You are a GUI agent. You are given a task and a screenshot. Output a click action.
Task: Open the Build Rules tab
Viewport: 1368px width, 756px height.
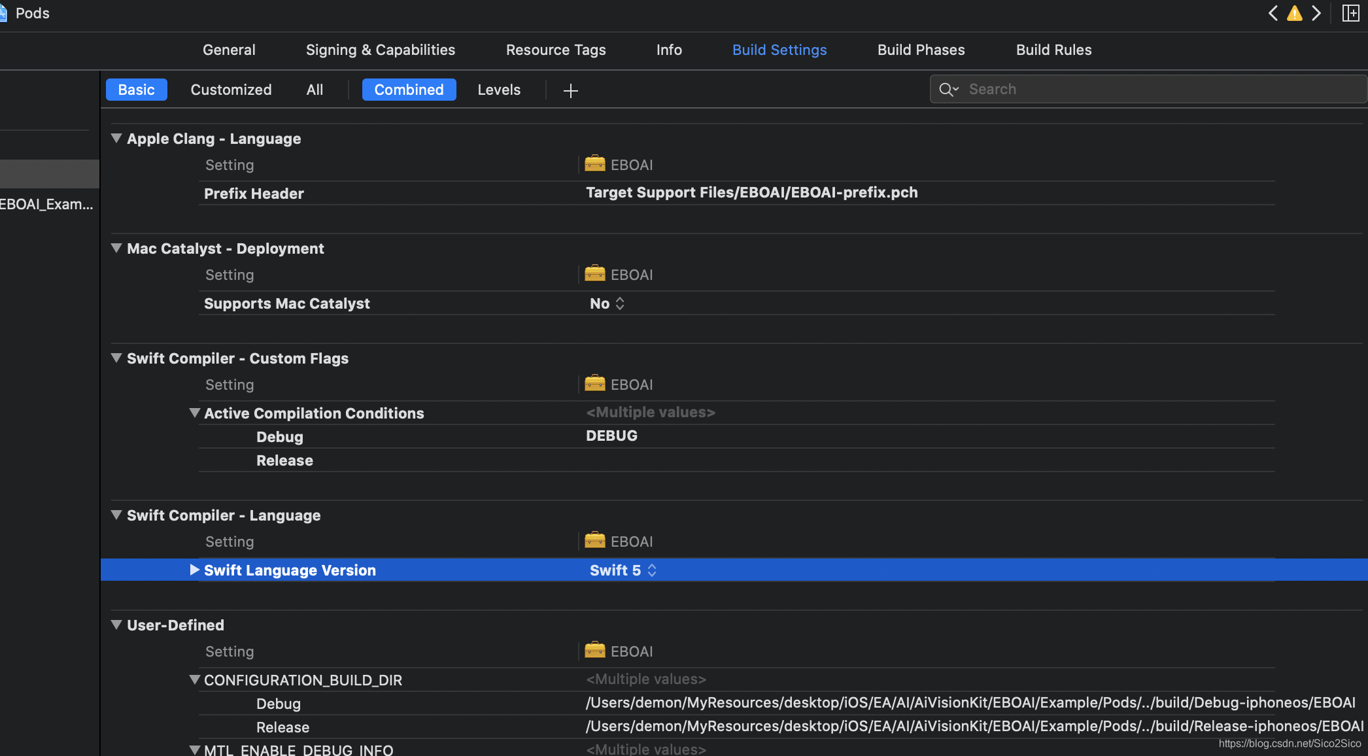1053,50
